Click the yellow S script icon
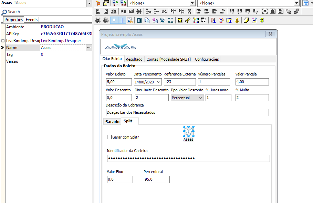 coord(262,20)
